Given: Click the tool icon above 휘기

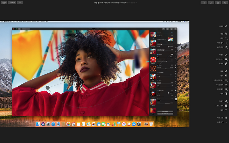Looking at the screenshot, I should (x=226, y=89).
